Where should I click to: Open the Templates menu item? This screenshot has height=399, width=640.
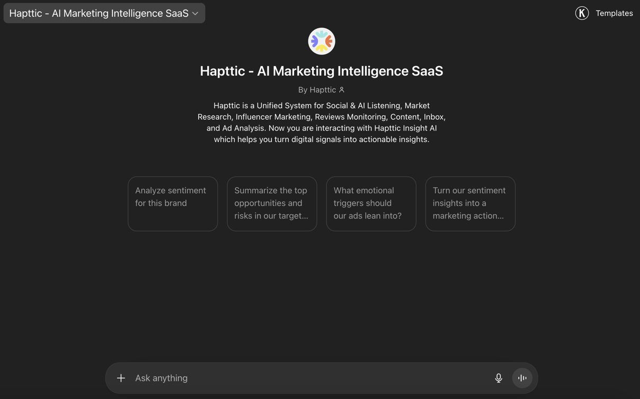[x=614, y=13]
